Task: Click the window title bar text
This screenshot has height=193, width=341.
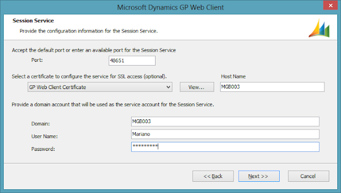Action: 170,7
